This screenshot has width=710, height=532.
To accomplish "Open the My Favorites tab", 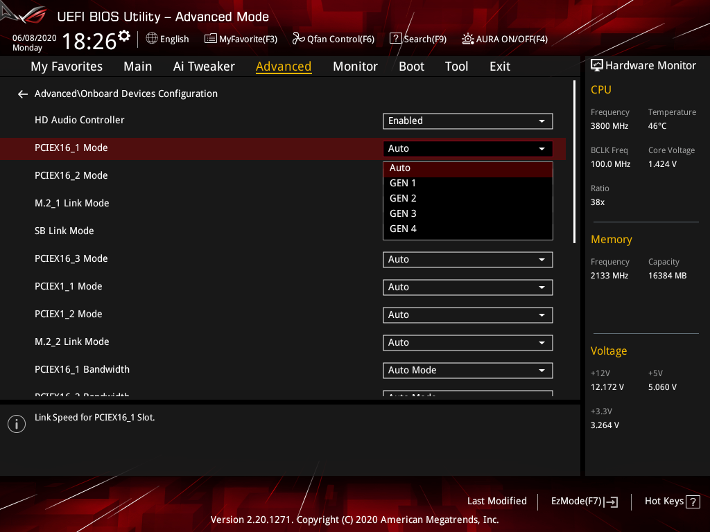I will click(67, 66).
